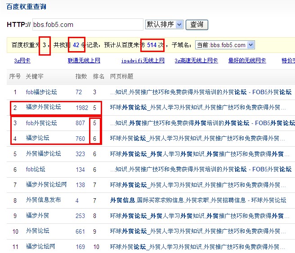295x253 pixels.
Task: Click the keyword 福步论坛网 in row 11
Action: pyautogui.click(x=40, y=246)
